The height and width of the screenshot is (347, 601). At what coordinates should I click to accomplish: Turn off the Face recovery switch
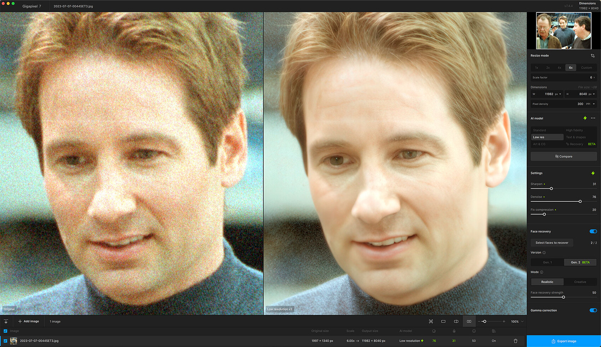click(593, 231)
